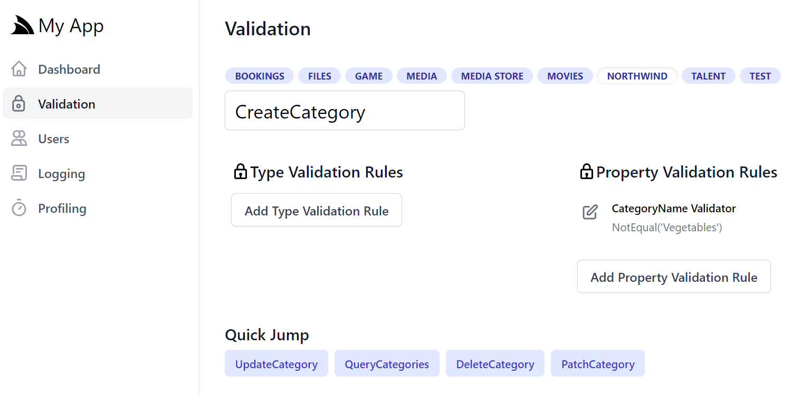Open the PatchCategory quick jump

tap(598, 363)
